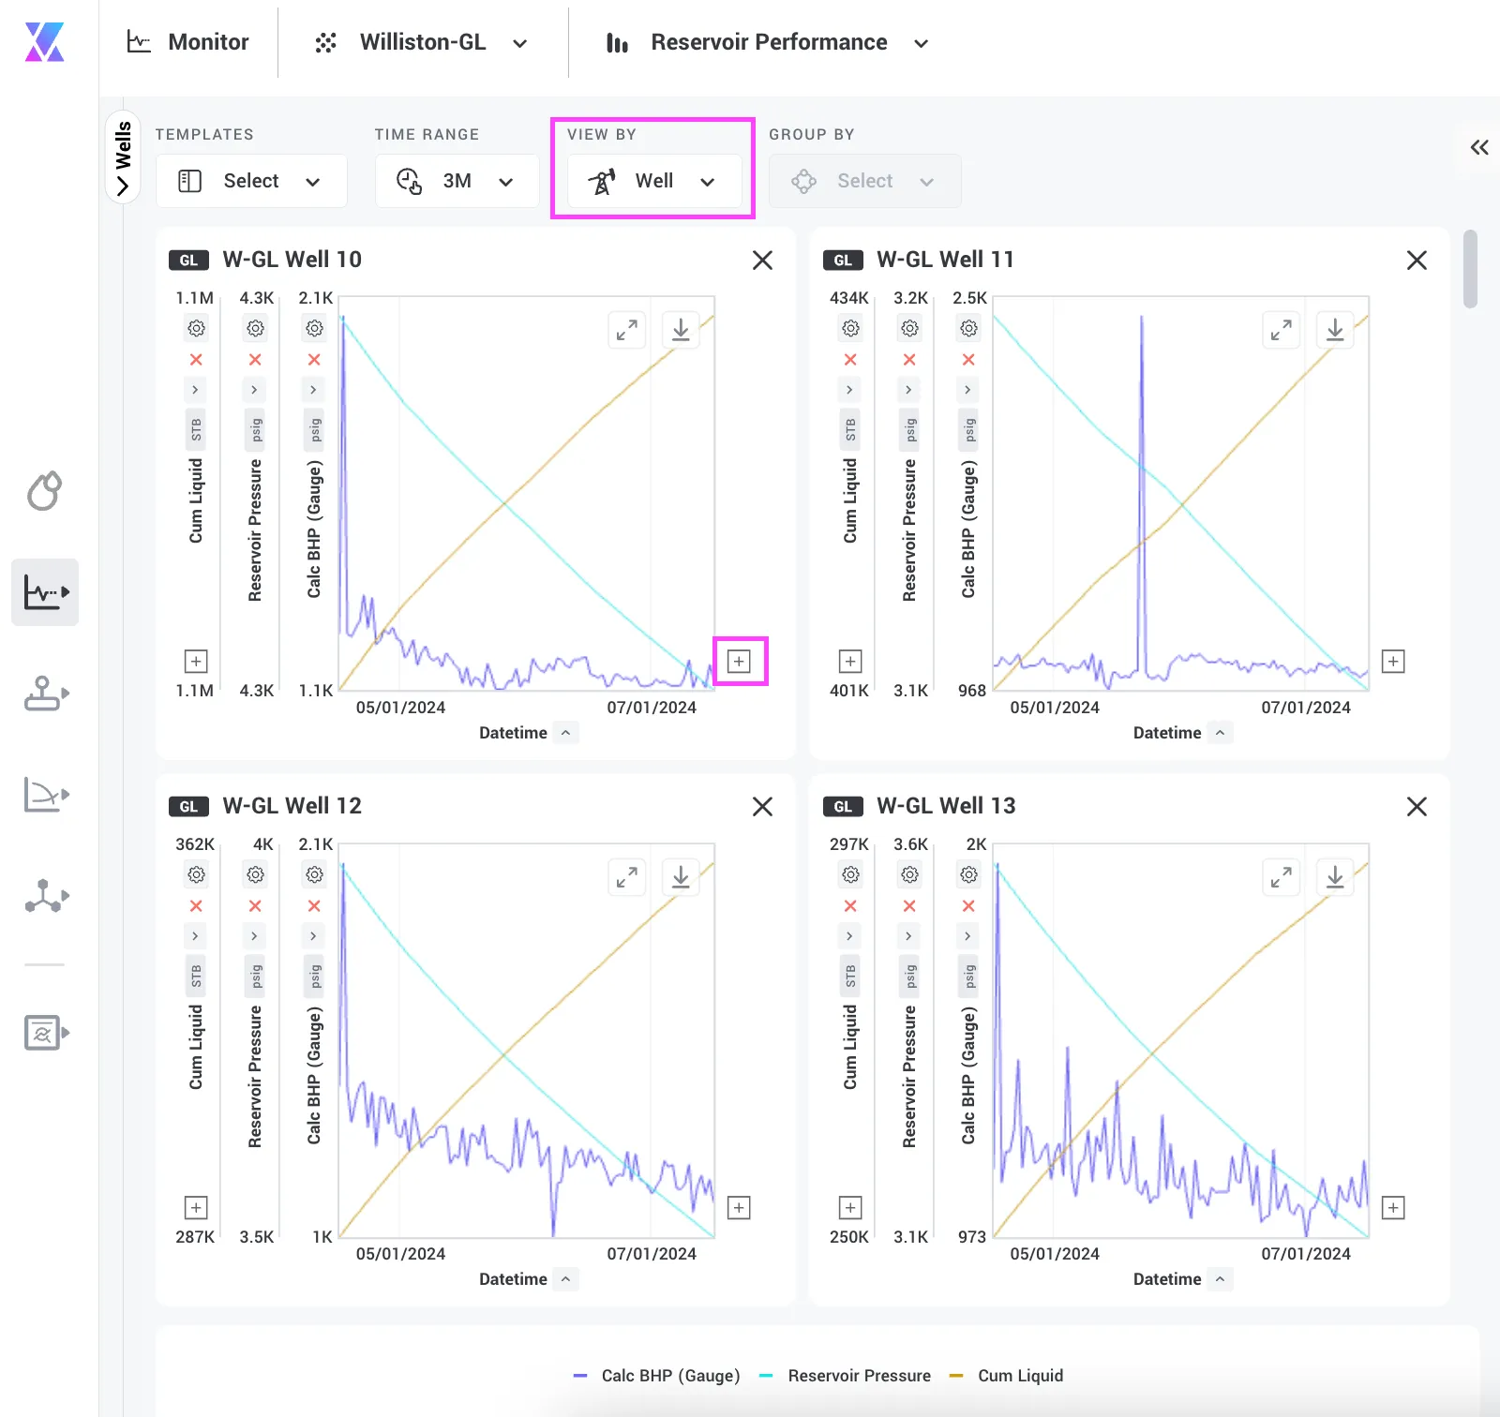Click the app logo in the sidebar
The width and height of the screenshot is (1500, 1417).
[44, 42]
